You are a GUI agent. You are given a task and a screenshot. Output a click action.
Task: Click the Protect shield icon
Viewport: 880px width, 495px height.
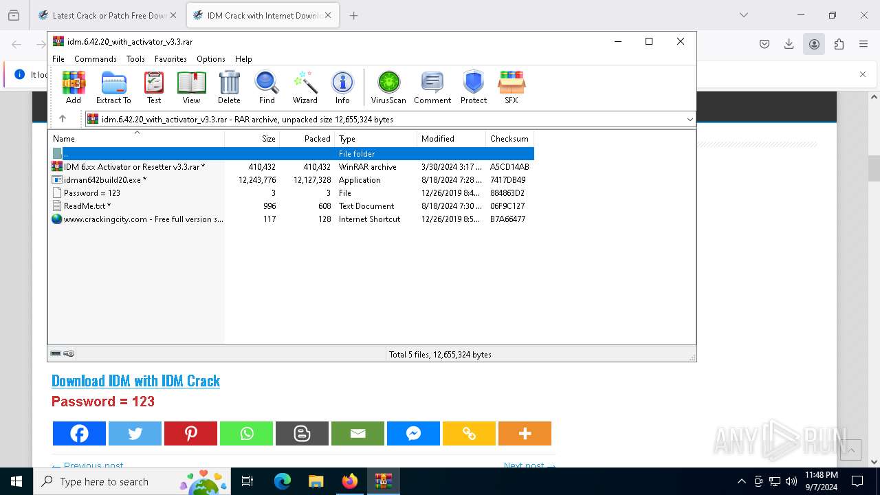(474, 87)
